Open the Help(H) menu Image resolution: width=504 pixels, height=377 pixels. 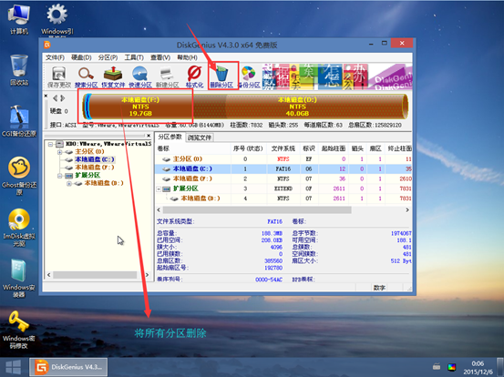click(x=188, y=57)
